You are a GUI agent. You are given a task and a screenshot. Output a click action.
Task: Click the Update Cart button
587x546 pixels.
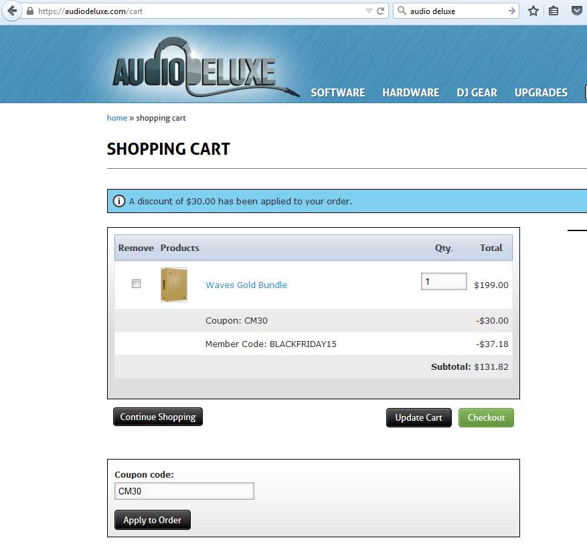pyautogui.click(x=419, y=417)
